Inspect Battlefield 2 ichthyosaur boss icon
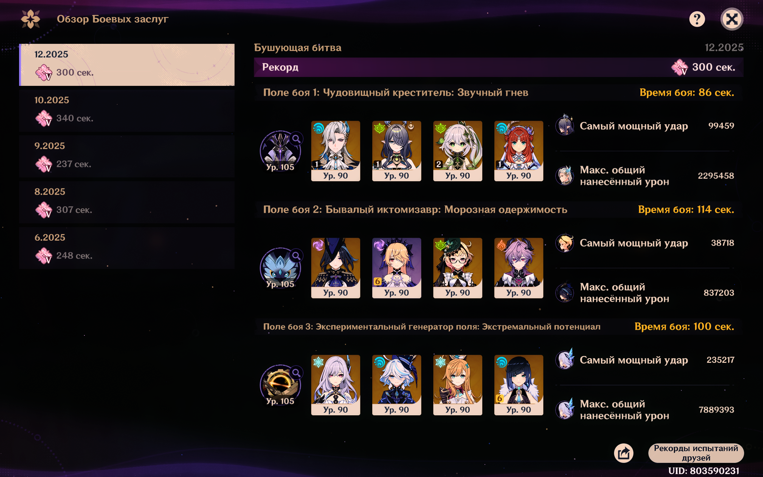Image resolution: width=763 pixels, height=477 pixels. [x=280, y=268]
